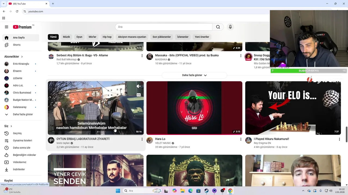The image size is (348, 195).
Task: Go to Ana Sayfa in sidebar
Action: click(21, 38)
